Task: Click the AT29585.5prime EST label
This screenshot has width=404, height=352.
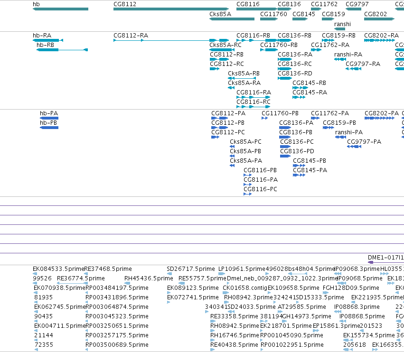Action: click(x=302, y=307)
